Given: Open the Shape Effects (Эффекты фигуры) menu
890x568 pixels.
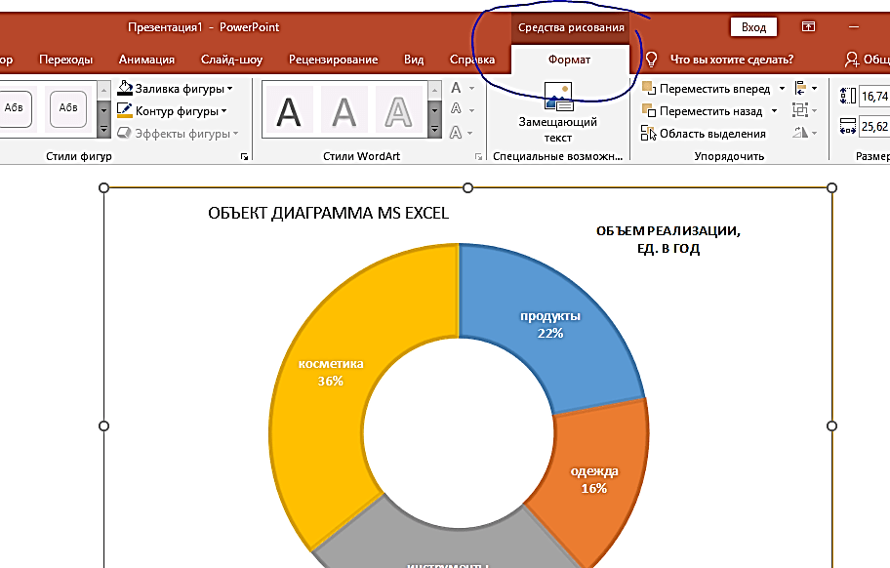Looking at the screenshot, I should (x=178, y=134).
